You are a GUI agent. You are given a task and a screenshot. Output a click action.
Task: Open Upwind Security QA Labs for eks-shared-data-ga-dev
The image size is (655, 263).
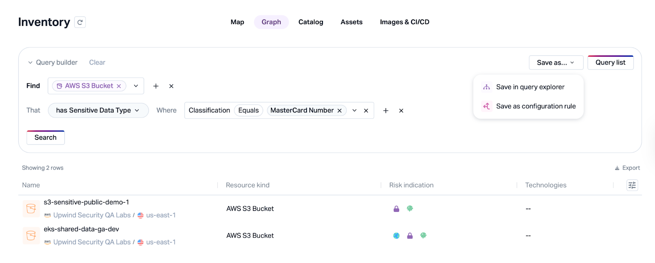tap(92, 242)
